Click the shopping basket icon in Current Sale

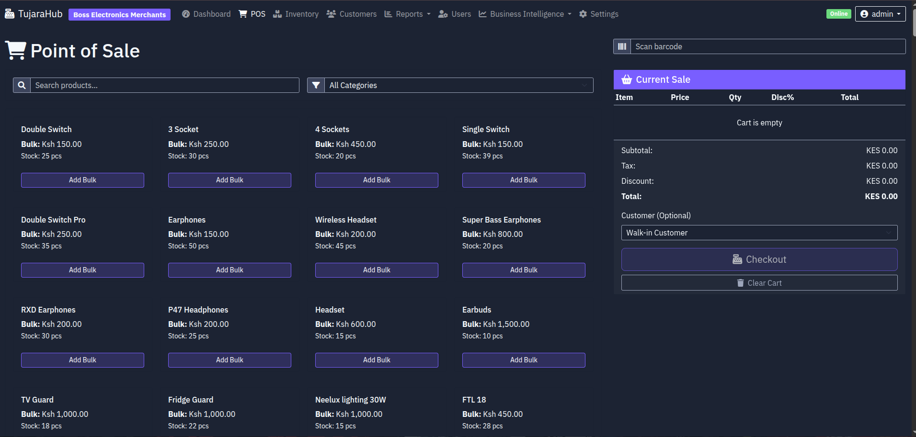tap(627, 79)
